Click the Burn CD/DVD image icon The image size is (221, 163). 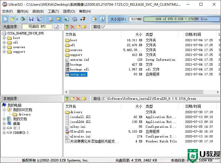83,19
